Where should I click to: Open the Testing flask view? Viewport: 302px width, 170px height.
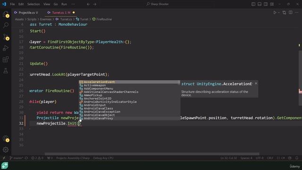(6, 70)
